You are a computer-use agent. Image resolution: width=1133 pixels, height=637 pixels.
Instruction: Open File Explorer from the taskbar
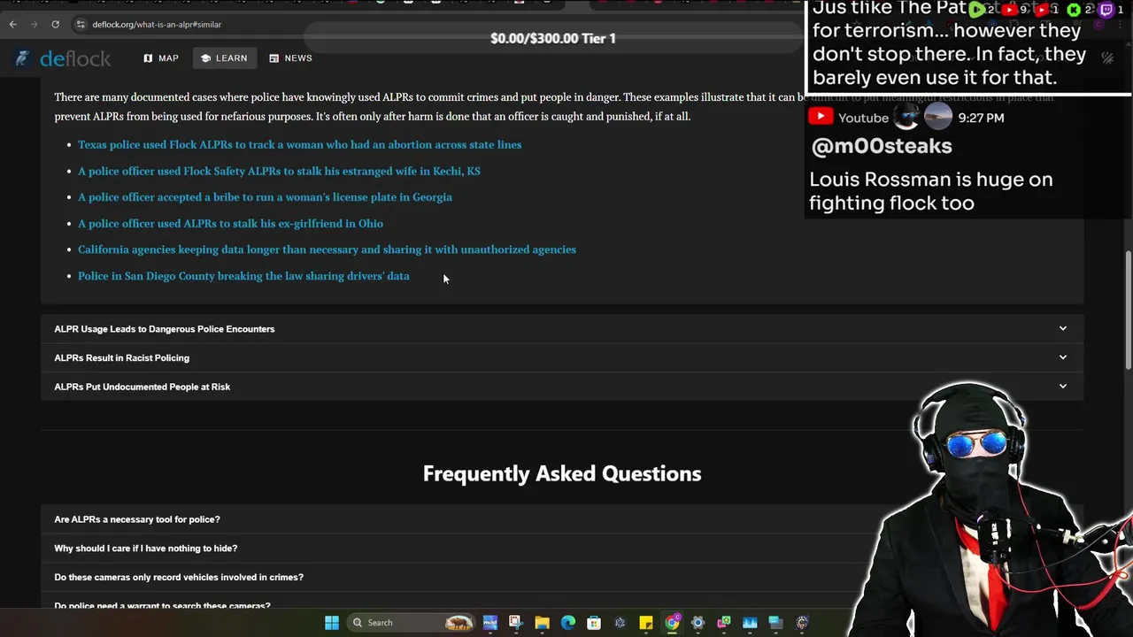pyautogui.click(x=542, y=623)
